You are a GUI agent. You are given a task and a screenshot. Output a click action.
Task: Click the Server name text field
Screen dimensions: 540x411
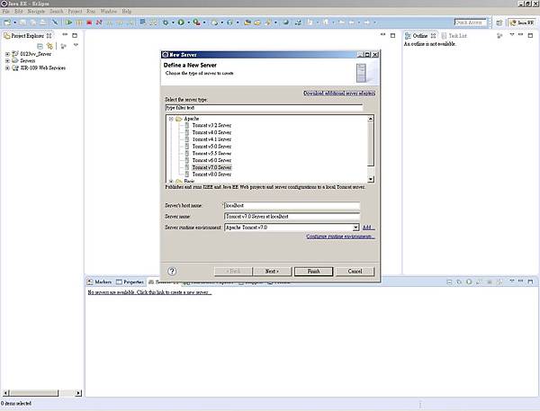[x=292, y=217]
